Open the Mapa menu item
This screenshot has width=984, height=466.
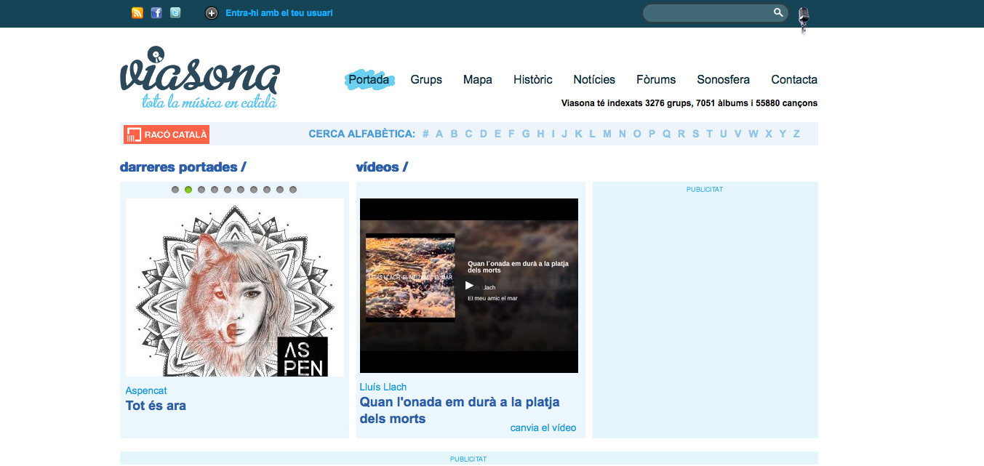point(478,80)
